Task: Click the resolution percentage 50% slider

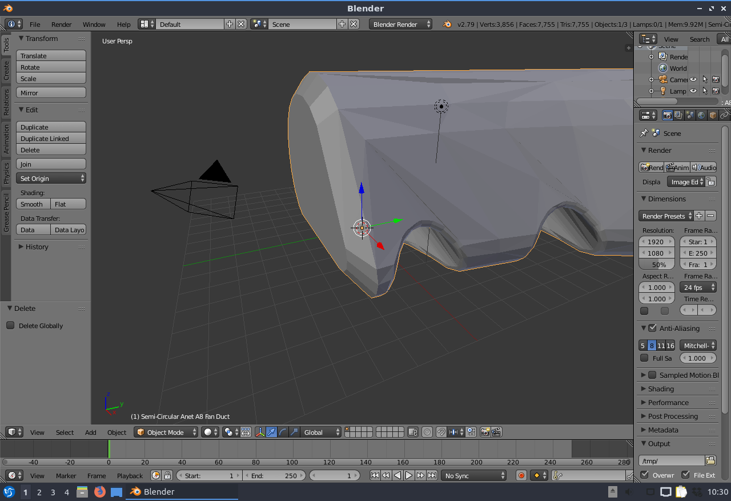Action: (657, 264)
